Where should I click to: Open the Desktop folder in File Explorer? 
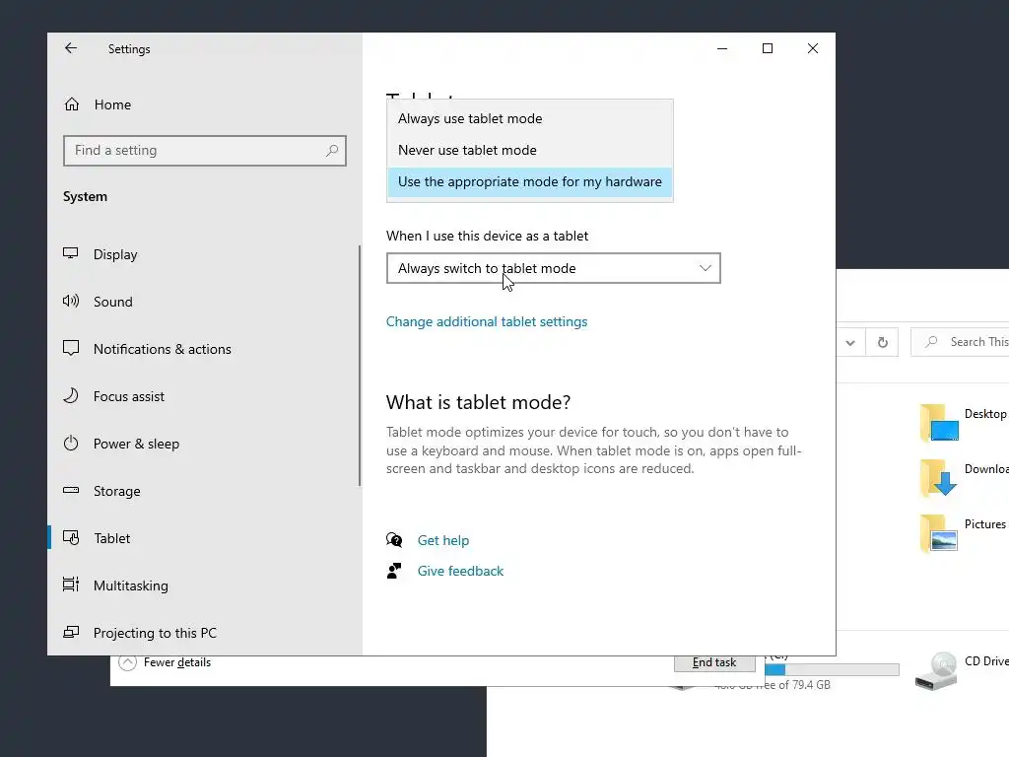tap(963, 422)
